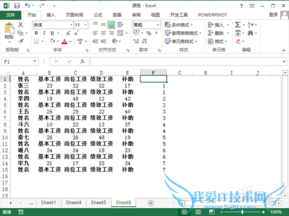Increase font size with large A
289x216 pixels.
pos(68,33)
